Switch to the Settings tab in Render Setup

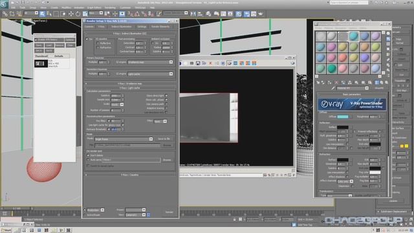[x=142, y=27]
